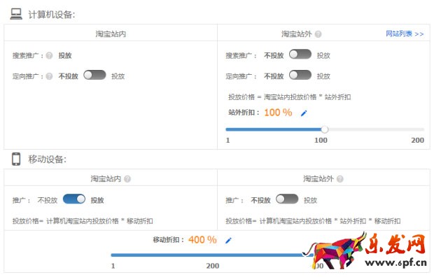Click help icon beside 搜索推广 in 淘宝站内

[x=49, y=55]
